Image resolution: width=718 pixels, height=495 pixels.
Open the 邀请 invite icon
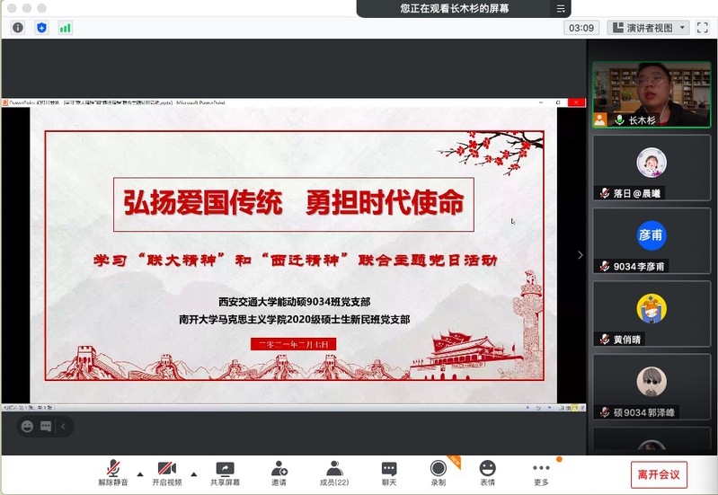click(279, 473)
